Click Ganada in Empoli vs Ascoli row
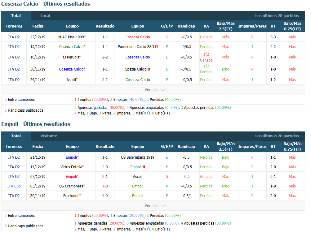Viewport: 311px width, 232px height. 206,177
